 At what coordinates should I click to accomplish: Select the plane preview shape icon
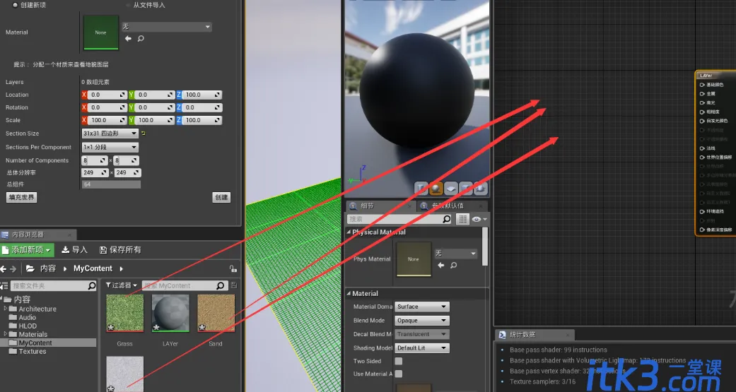(451, 189)
